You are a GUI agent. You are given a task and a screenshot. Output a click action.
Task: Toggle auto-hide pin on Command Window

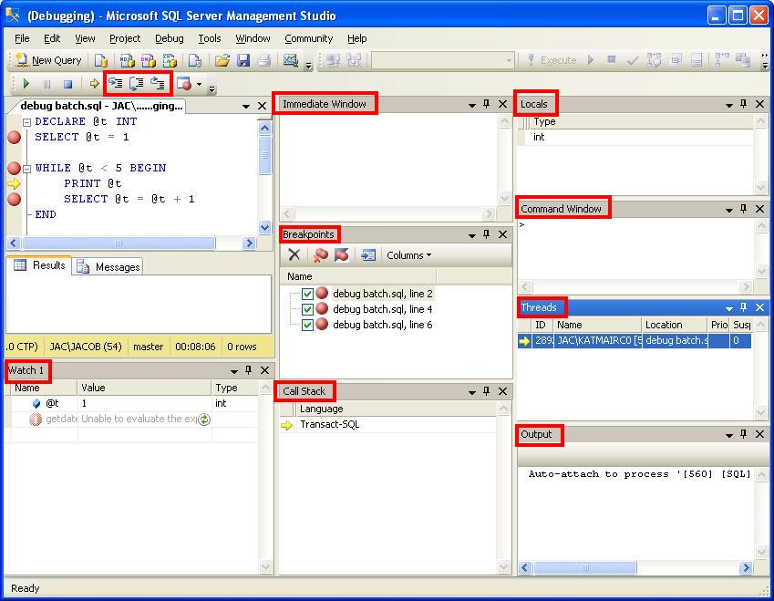(743, 209)
